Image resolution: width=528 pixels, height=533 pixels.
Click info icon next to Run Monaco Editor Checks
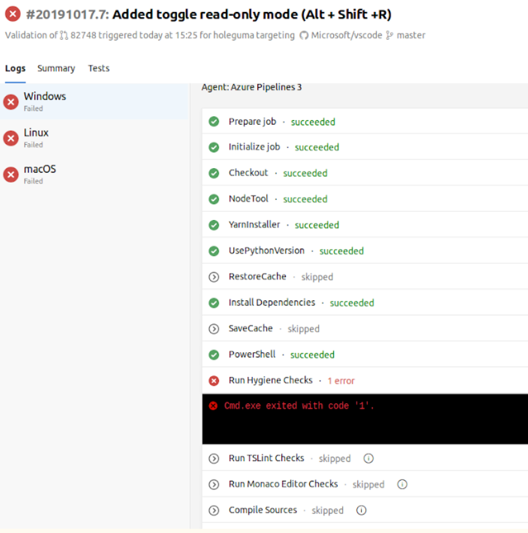402,484
